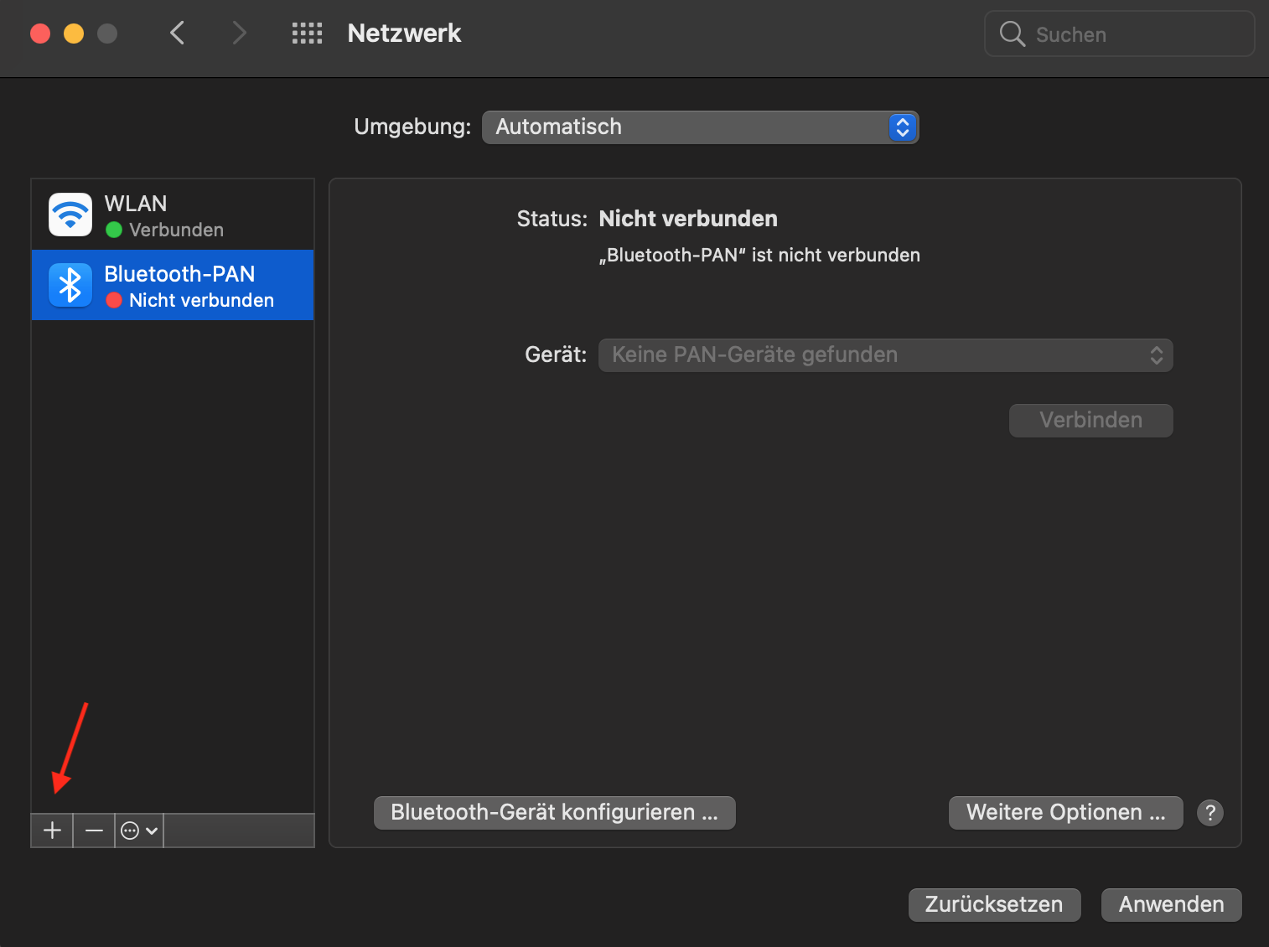This screenshot has height=947, width=1269.
Task: Expand the Gerät dropdown for PAN devices
Action: click(885, 355)
